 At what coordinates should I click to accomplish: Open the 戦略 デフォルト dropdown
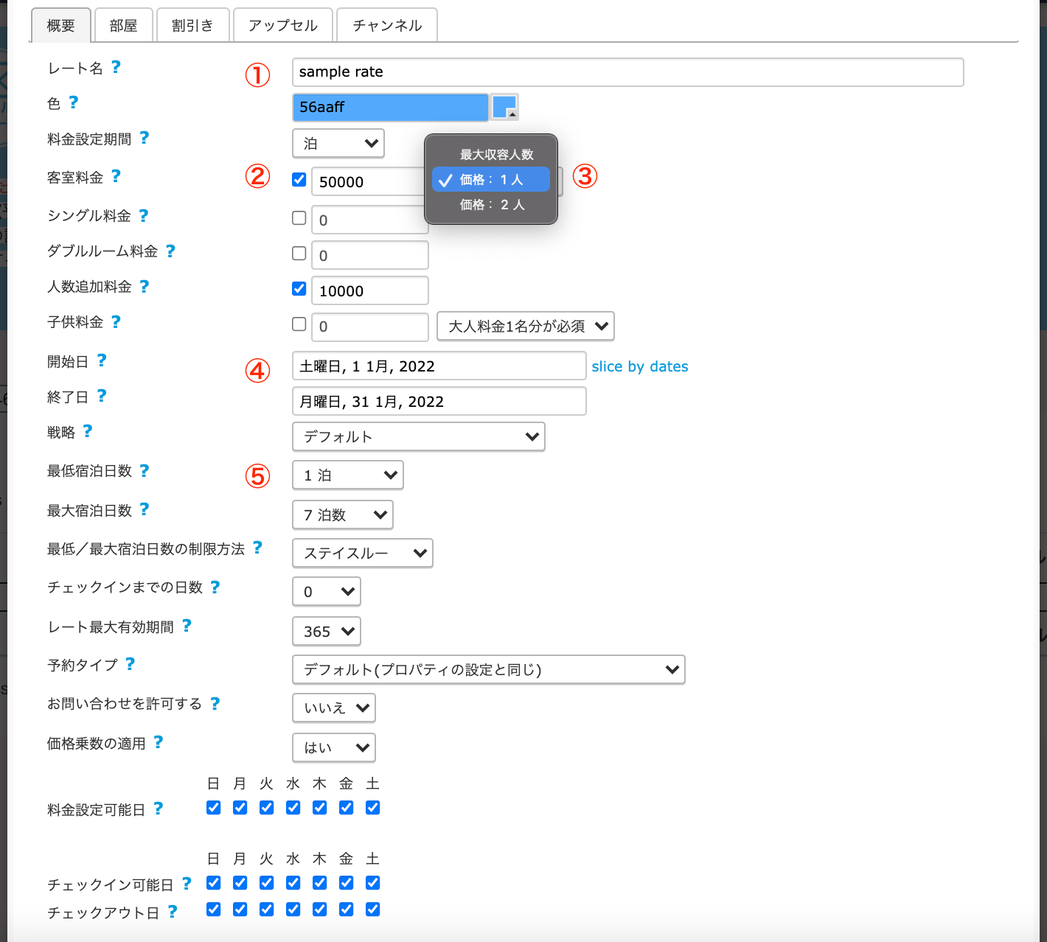pos(418,437)
